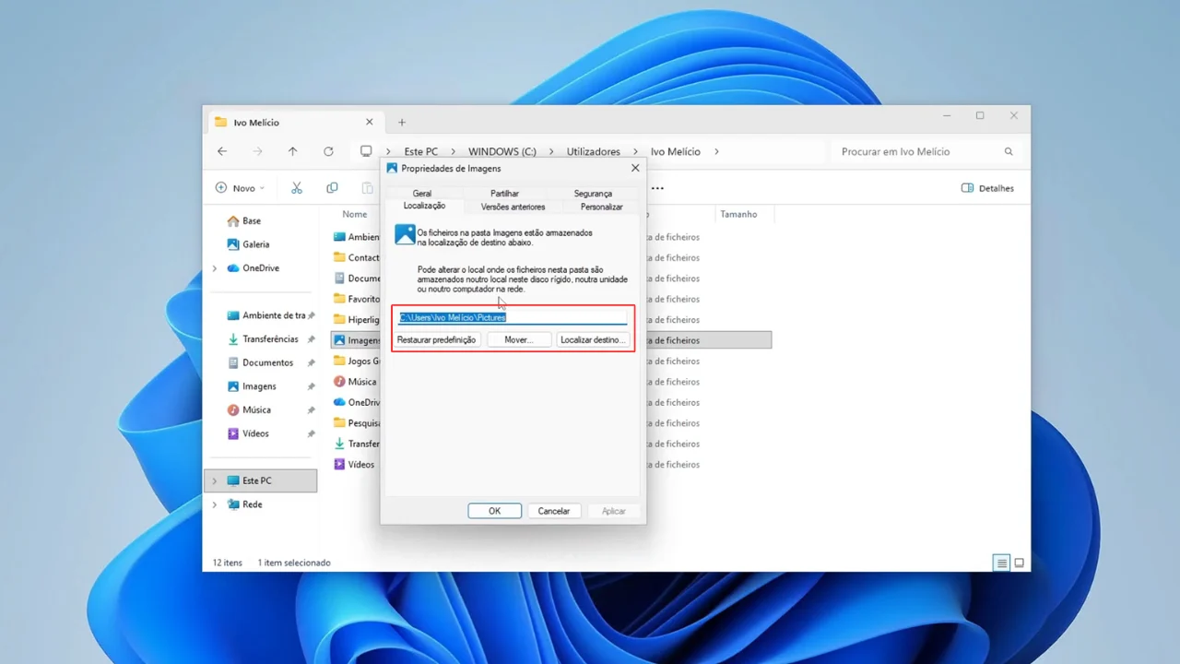The image size is (1180, 664).
Task: Expand the chevron before Este PC breadcrumb
Action: [388, 151]
